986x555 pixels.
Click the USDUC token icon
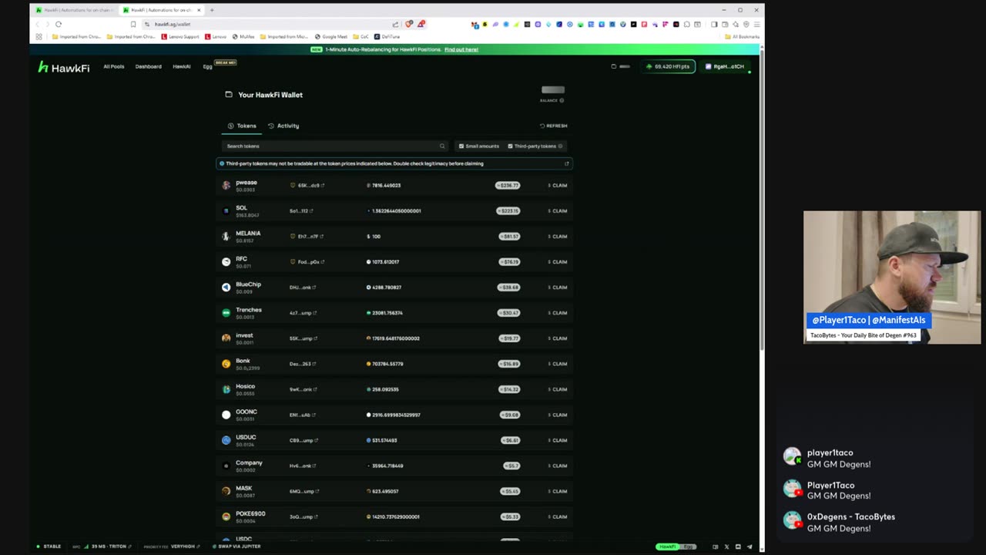tap(226, 439)
